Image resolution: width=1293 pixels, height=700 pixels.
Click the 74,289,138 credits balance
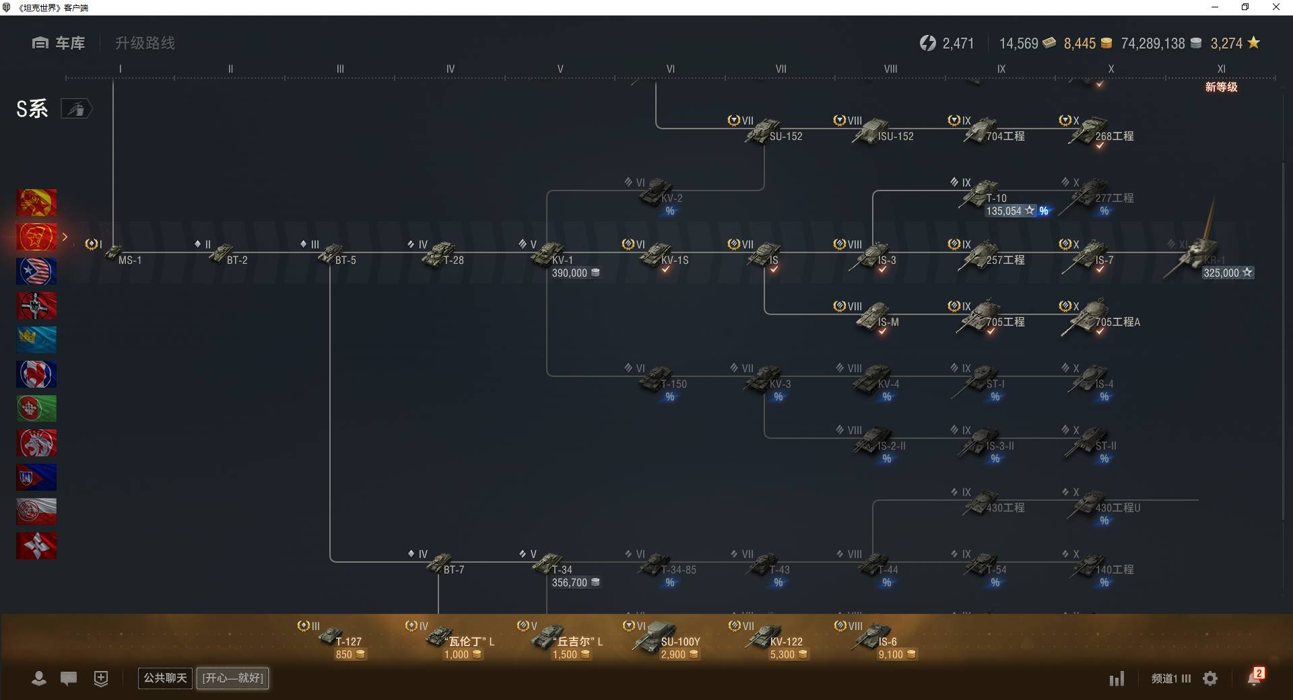pos(1161,43)
